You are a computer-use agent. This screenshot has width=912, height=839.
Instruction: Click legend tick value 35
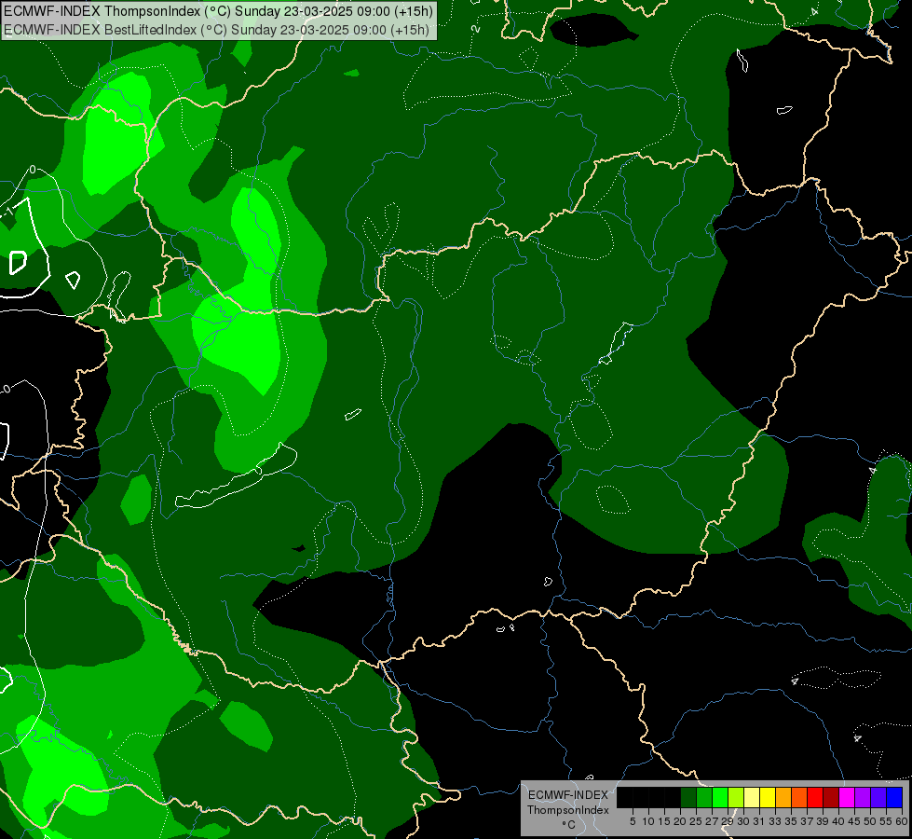(791, 821)
